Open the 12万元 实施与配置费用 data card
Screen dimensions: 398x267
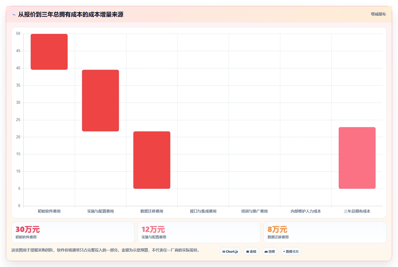[199, 232]
